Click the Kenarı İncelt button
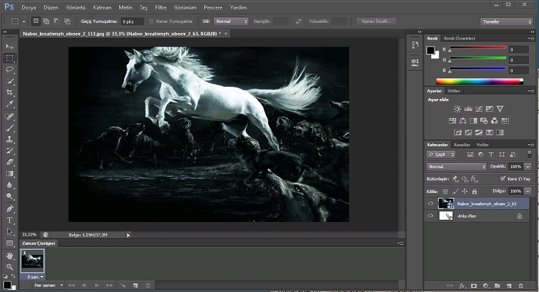 pos(376,22)
